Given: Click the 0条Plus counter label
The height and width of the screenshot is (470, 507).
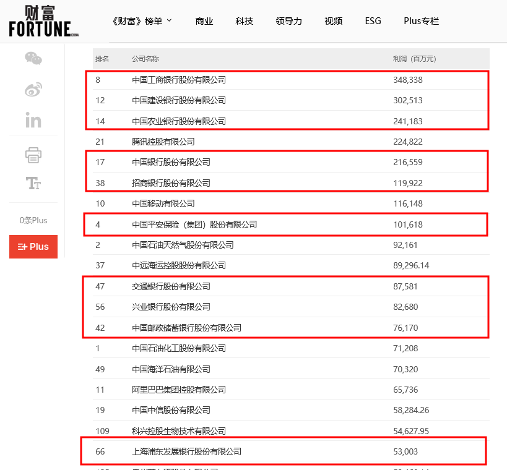Looking at the screenshot, I should point(33,220).
